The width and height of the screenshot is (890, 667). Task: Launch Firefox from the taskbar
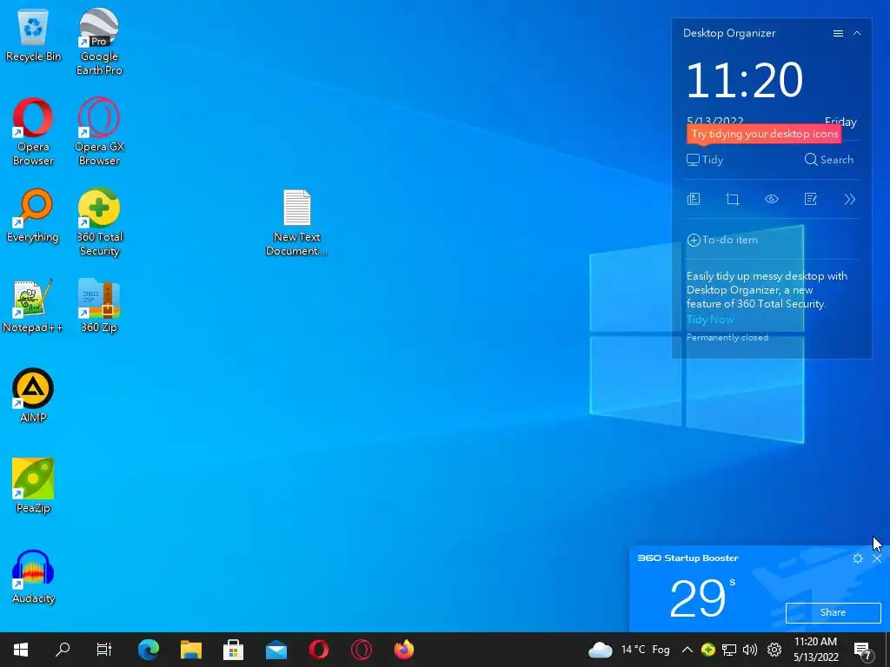click(404, 650)
